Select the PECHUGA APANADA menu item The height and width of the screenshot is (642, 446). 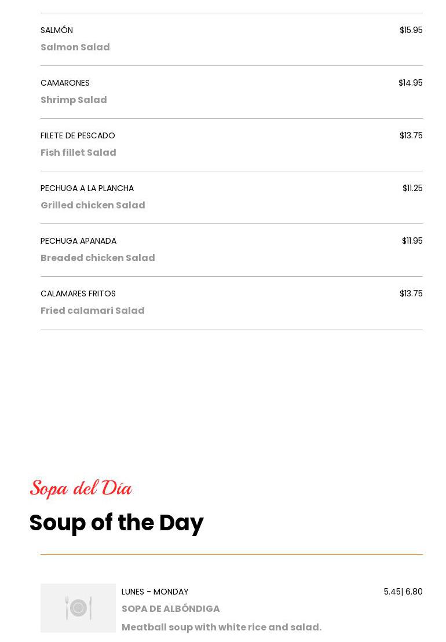pyautogui.click(x=78, y=241)
